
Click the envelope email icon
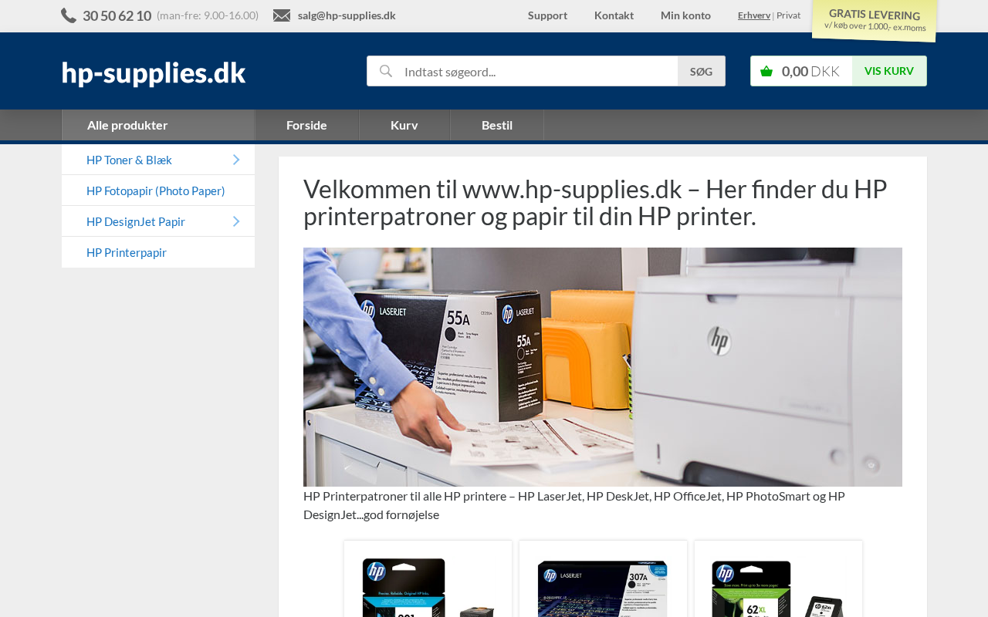click(282, 15)
